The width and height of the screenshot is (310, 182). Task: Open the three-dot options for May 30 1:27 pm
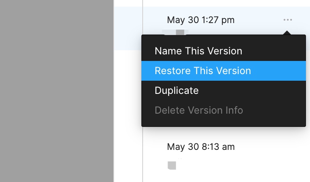pyautogui.click(x=288, y=20)
